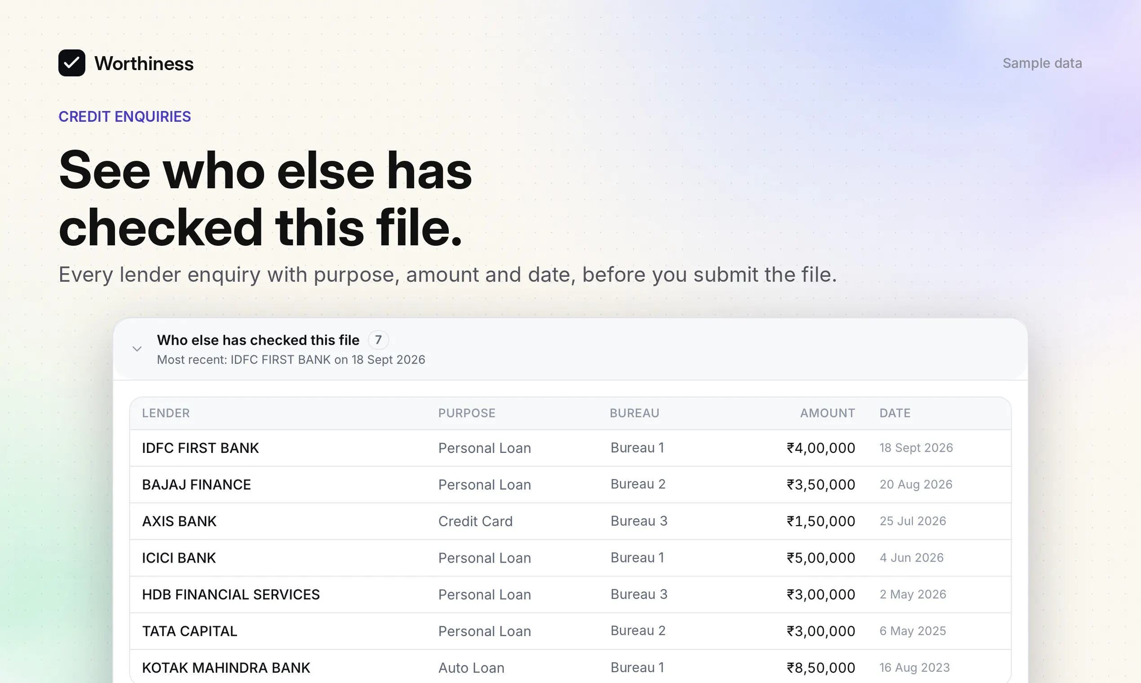Click the Credit Card purpose for AXIS BANK
This screenshot has width=1141, height=683.
[475, 521]
